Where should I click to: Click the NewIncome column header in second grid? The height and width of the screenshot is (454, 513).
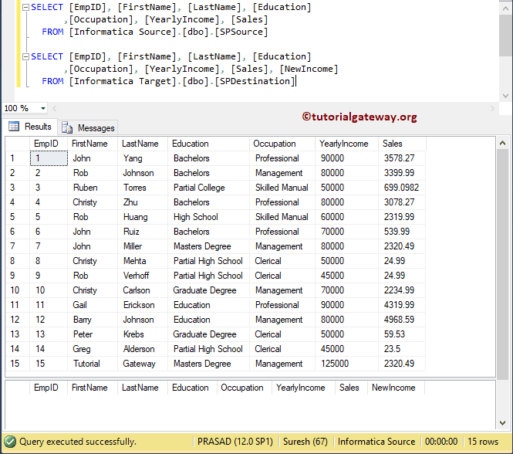click(x=393, y=388)
